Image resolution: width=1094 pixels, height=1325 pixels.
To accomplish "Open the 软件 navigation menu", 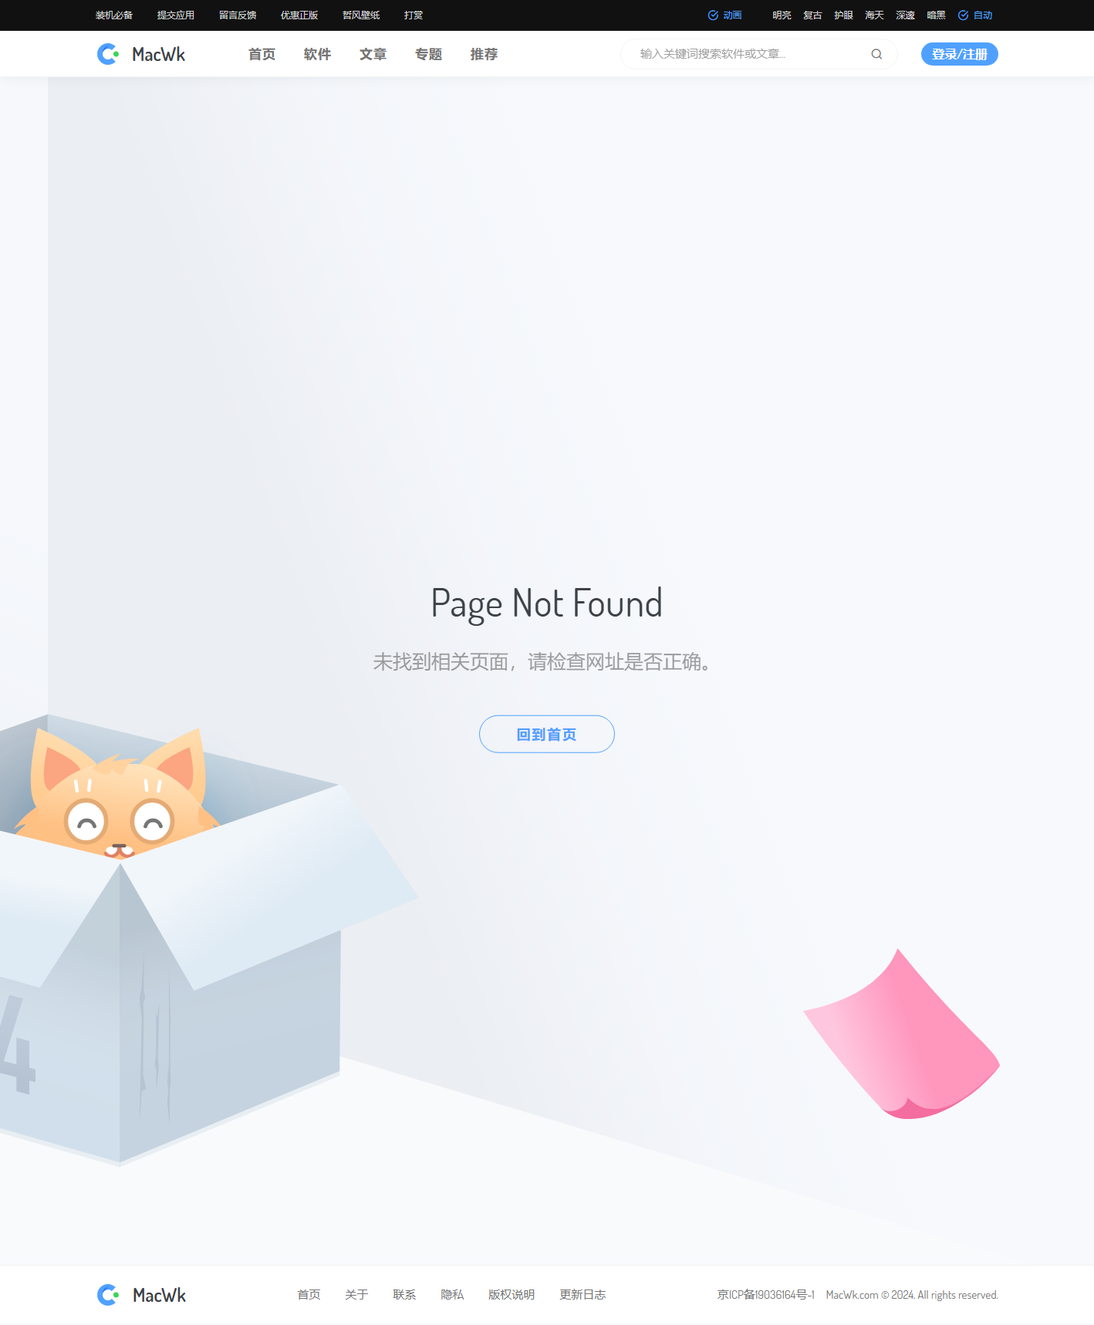I will [317, 54].
